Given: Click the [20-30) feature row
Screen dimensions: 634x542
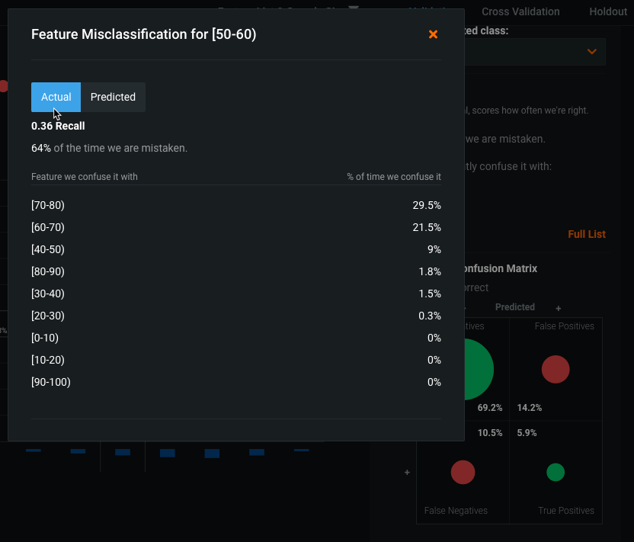Looking at the screenshot, I should 236,316.
